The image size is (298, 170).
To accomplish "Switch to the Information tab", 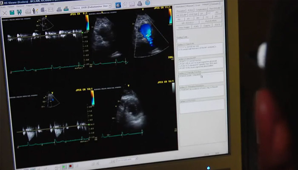I will (180, 6).
